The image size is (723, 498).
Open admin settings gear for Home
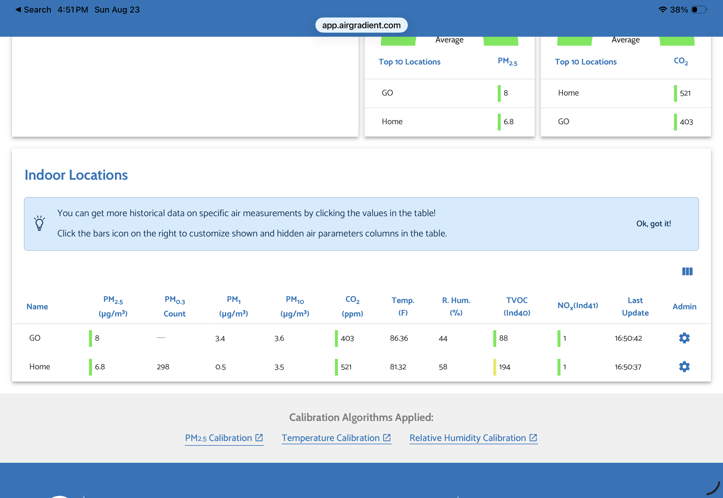click(x=684, y=367)
